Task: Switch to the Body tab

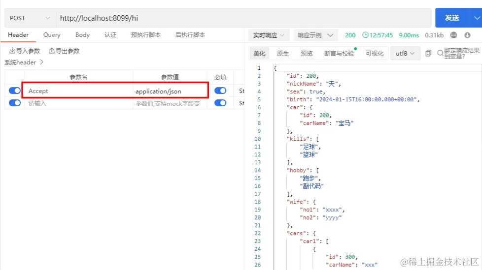Action: pos(82,34)
